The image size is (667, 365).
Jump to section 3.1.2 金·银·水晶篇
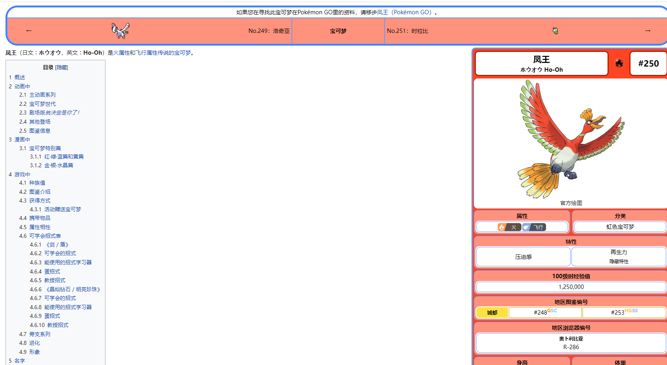pyautogui.click(x=52, y=165)
